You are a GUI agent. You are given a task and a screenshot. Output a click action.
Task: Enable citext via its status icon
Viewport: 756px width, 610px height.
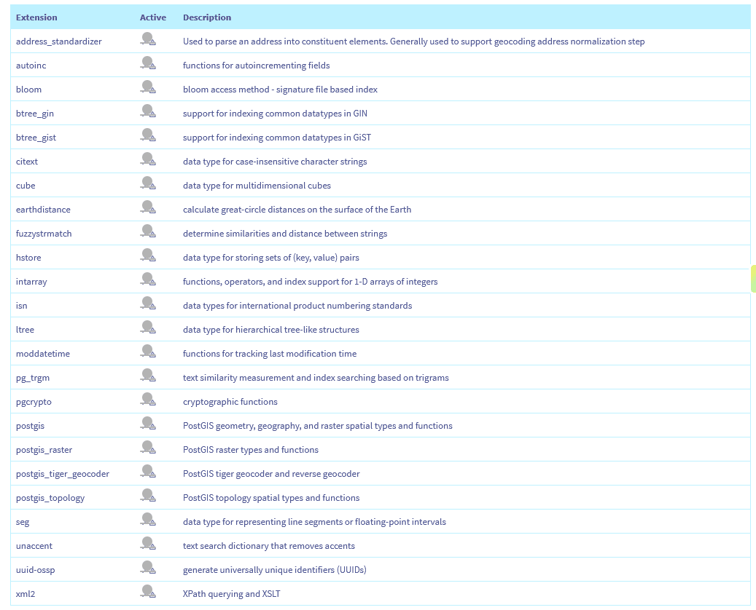148,159
